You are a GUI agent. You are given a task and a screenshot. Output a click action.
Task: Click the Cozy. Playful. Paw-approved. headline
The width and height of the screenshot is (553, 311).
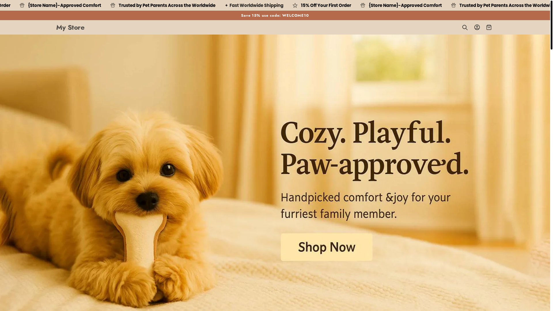[x=374, y=148]
